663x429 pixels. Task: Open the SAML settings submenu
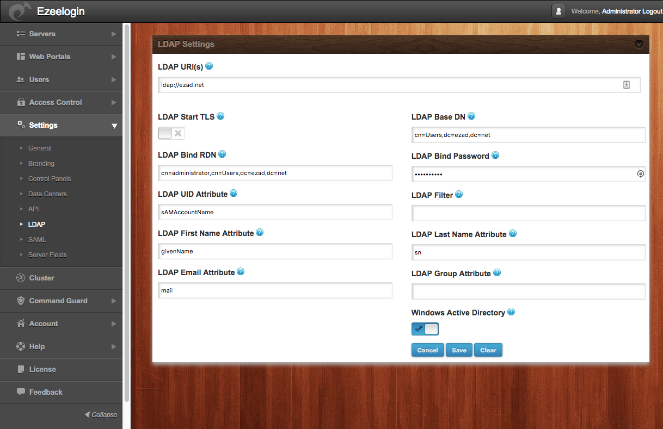pyautogui.click(x=37, y=239)
